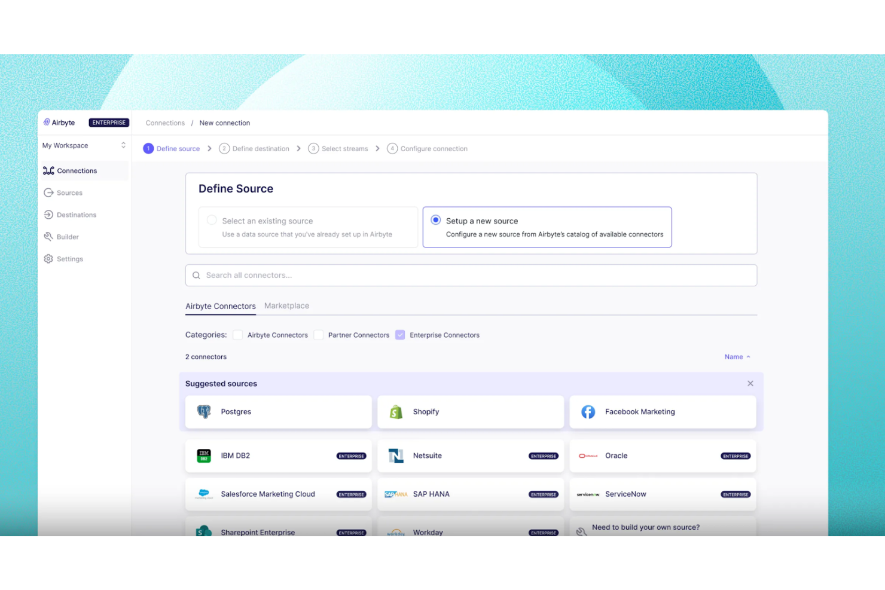Switch to the Marketplace tab
This screenshot has width=885, height=590.
pos(286,305)
